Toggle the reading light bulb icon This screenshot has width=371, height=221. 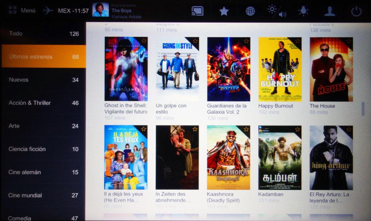[x=303, y=11]
